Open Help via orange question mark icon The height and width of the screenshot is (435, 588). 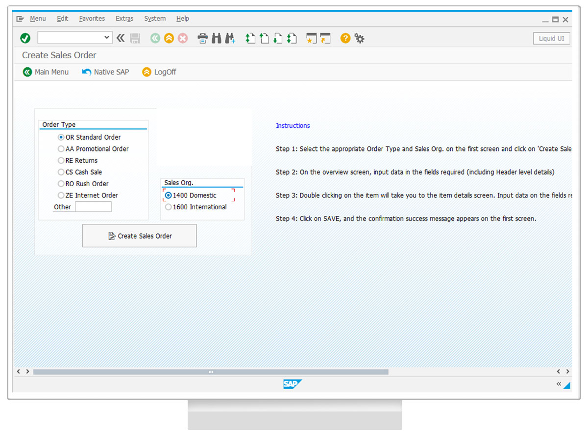coord(345,38)
